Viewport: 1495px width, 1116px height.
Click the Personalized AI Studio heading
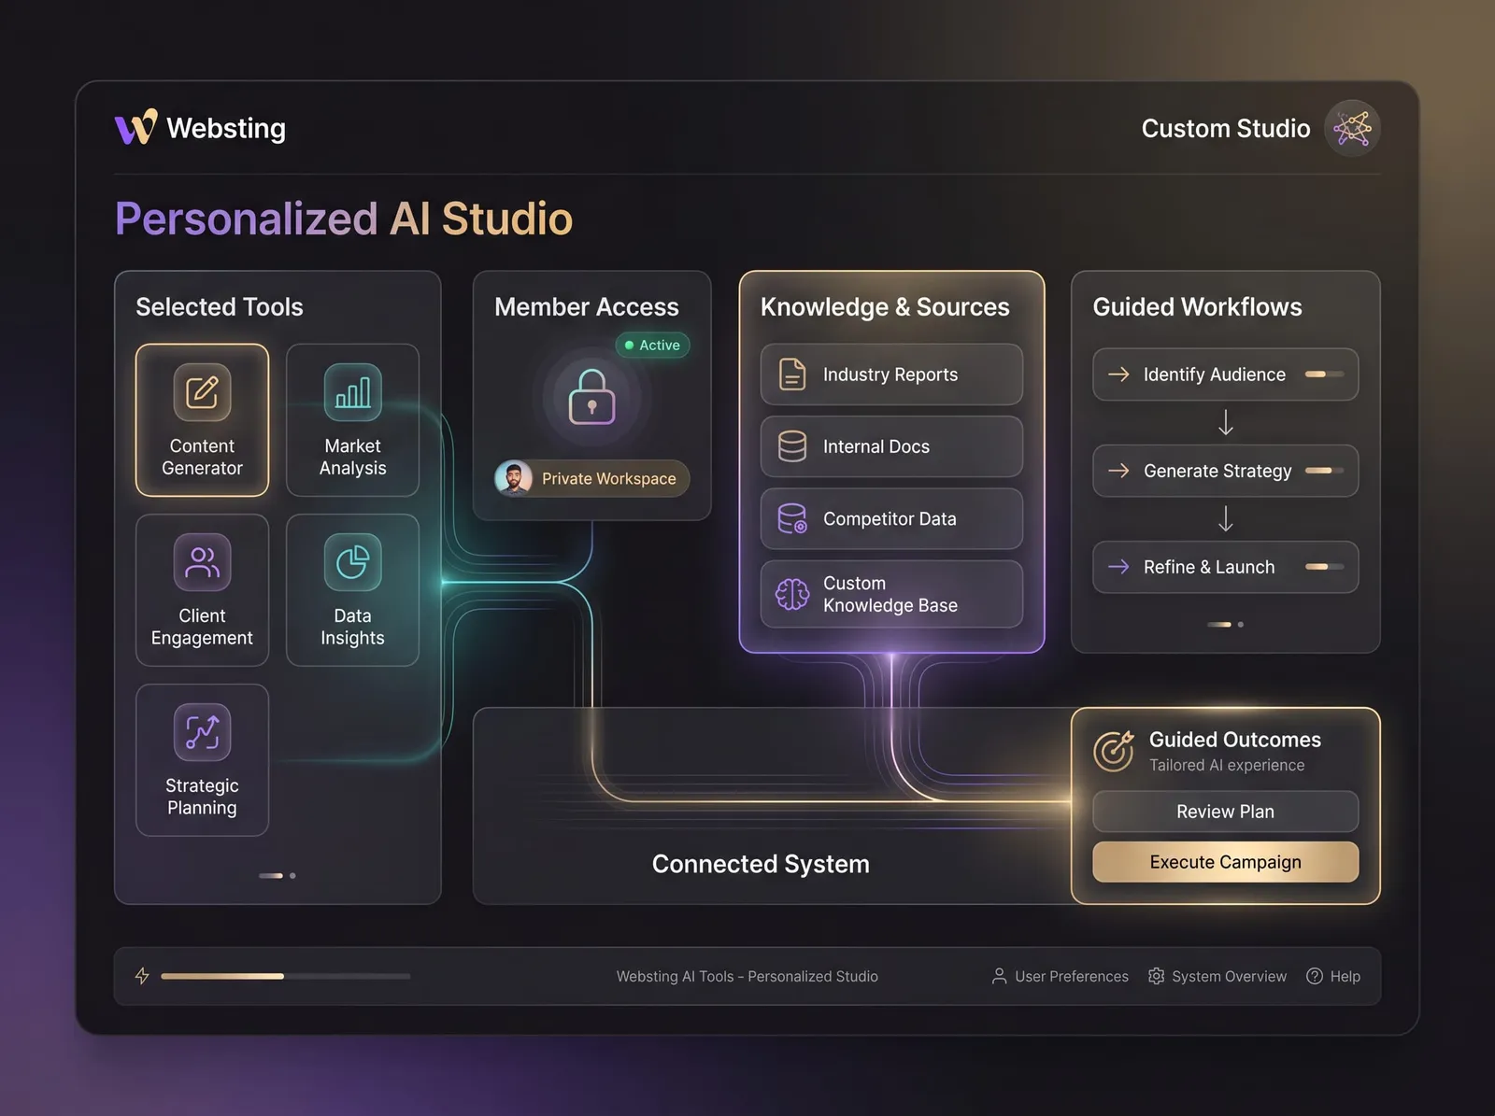344,219
